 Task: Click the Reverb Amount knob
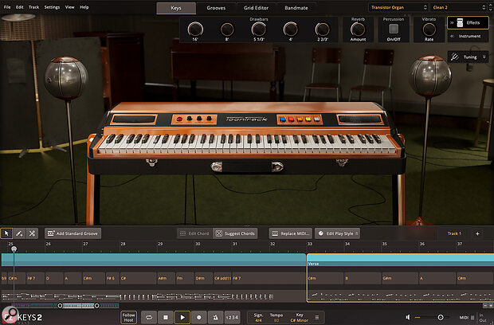[x=358, y=29]
